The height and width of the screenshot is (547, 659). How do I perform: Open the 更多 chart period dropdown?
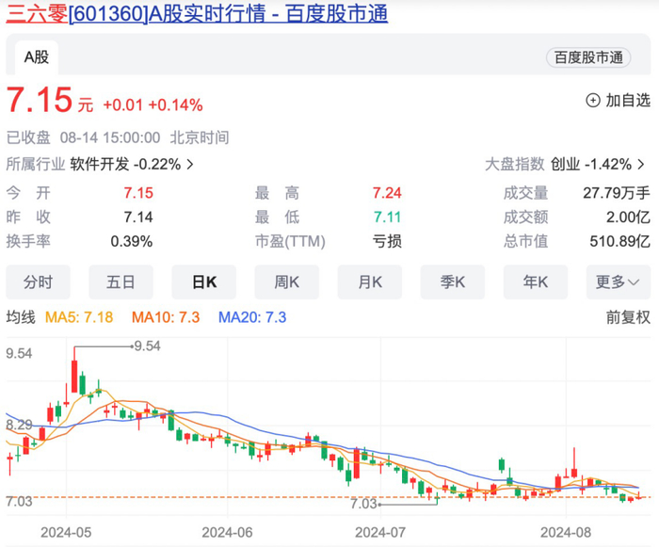(619, 282)
